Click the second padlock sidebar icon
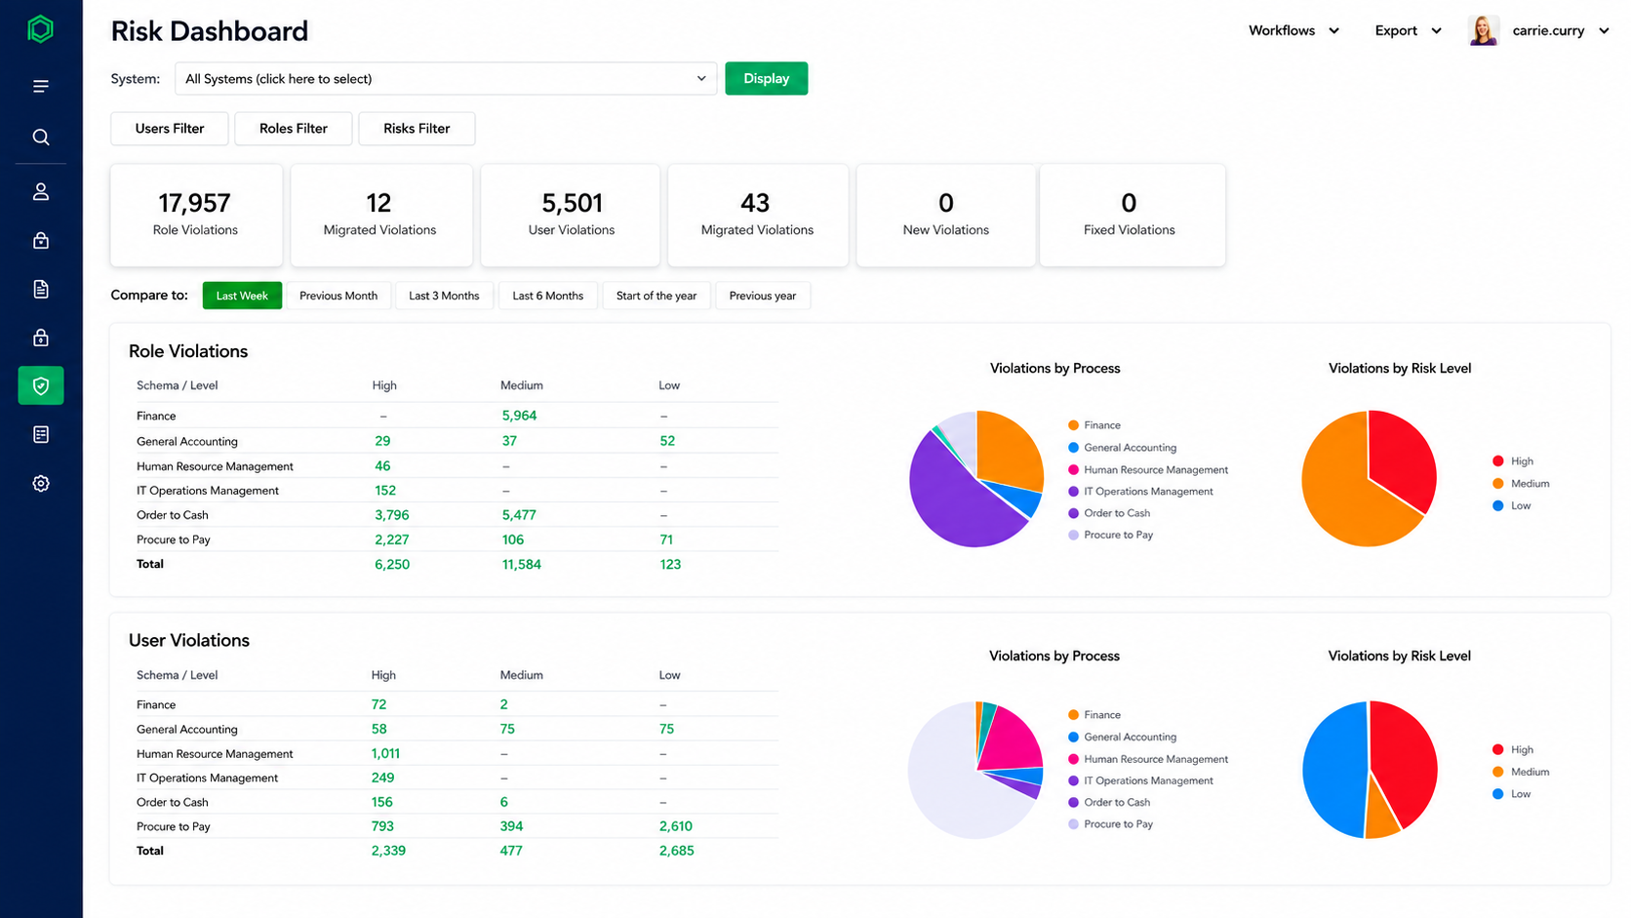Screen dimensions: 1631x918 [41, 338]
